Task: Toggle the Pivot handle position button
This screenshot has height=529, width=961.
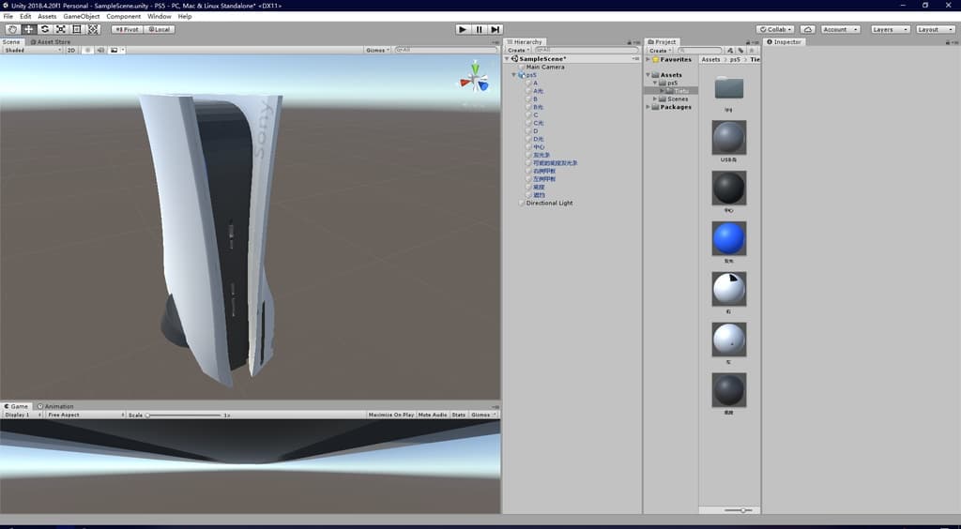Action: [125, 29]
